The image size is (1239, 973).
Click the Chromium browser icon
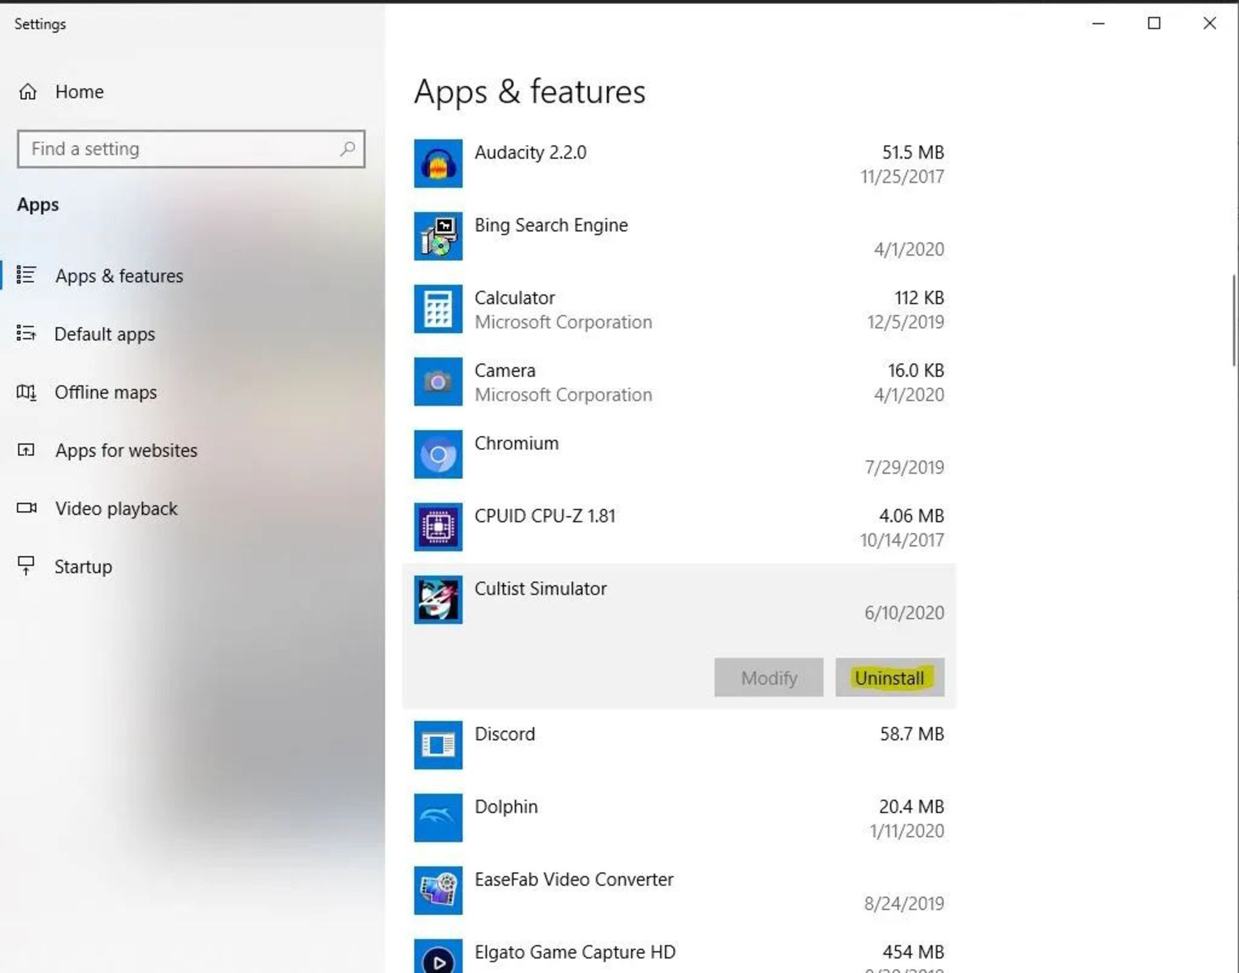pyautogui.click(x=438, y=454)
